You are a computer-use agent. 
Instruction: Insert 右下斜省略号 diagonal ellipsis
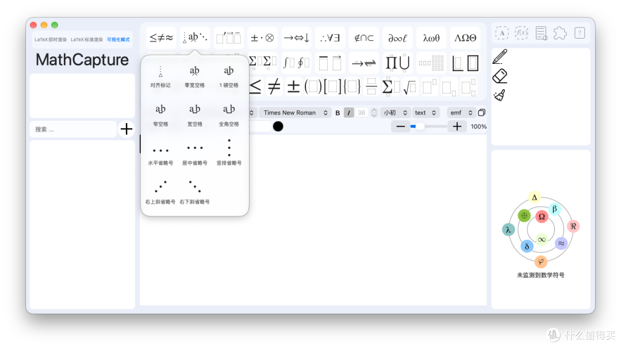pos(194,193)
